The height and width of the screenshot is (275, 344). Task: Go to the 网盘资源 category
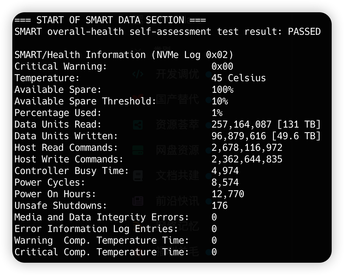[177, 150]
